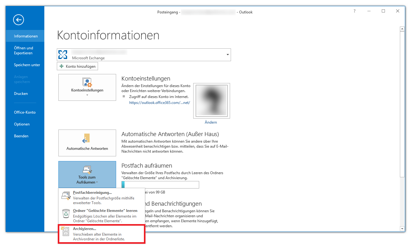
Task: Click the back arrow circle icon
Action: coord(18,20)
